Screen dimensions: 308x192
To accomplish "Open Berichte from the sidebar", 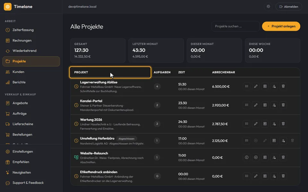I will coord(31,82).
